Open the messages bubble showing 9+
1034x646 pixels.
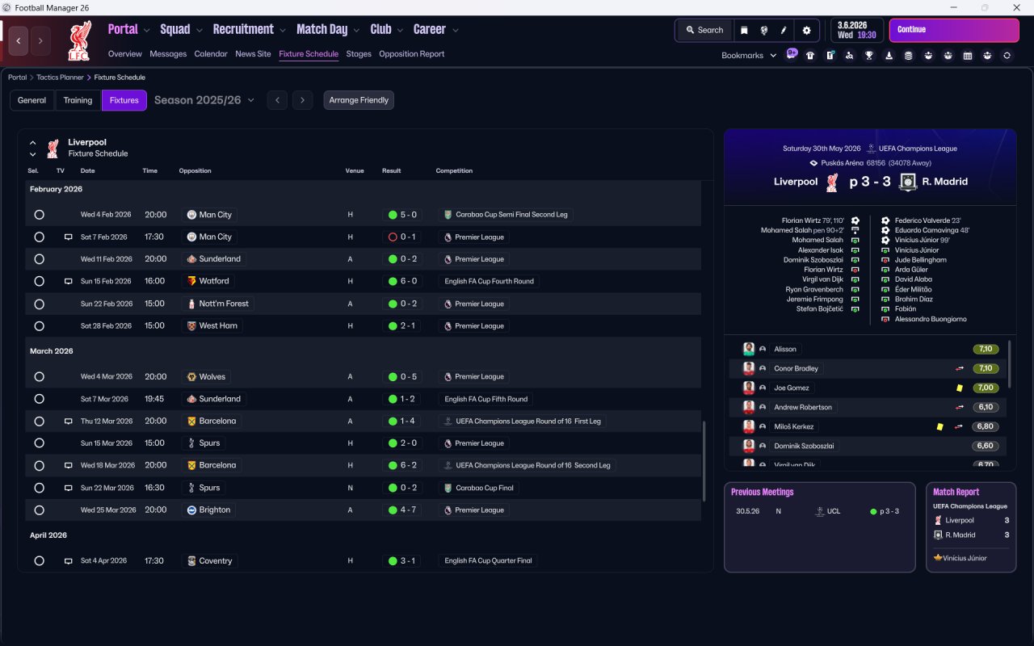tap(792, 55)
